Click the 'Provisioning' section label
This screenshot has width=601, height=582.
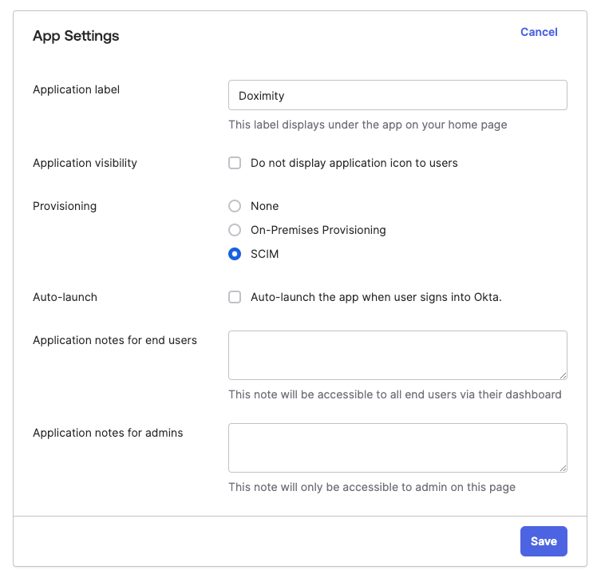click(65, 206)
